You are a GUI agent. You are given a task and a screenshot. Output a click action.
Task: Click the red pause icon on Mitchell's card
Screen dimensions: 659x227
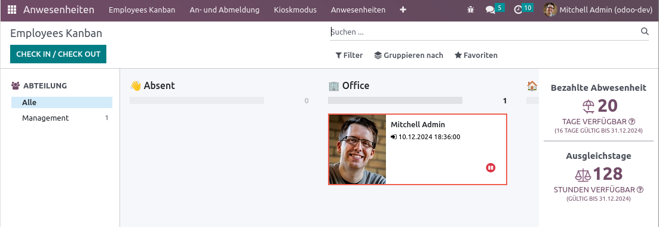point(491,168)
